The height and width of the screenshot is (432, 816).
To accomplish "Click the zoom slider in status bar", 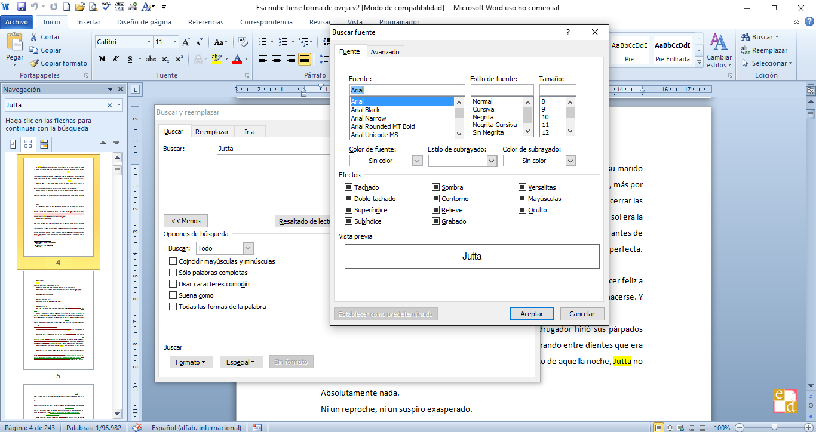I will [774, 427].
